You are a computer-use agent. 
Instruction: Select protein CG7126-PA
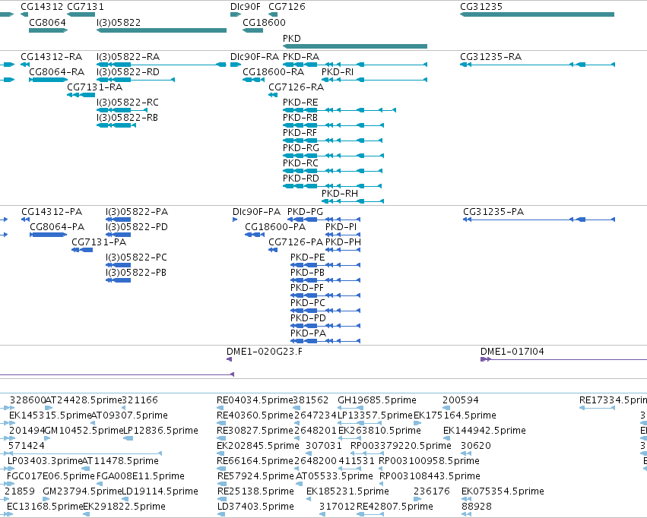pos(296,242)
